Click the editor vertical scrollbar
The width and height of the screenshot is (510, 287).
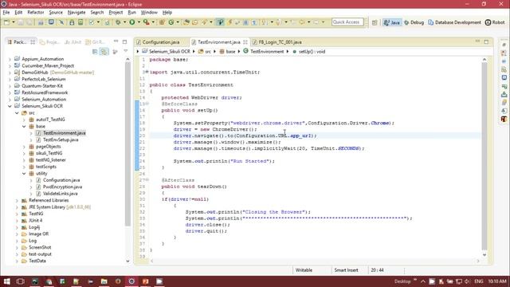[484, 156]
